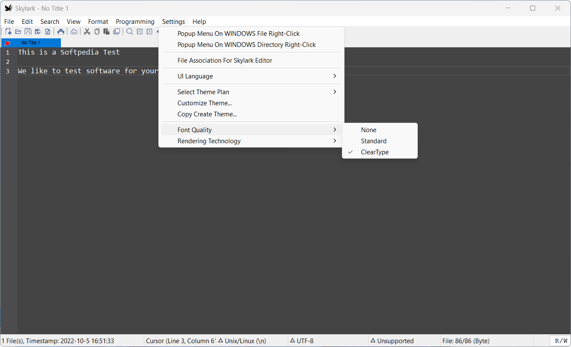The height and width of the screenshot is (347, 571).
Task: Open the View menu
Action: click(74, 22)
